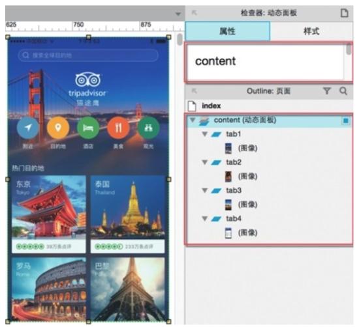This screenshot has height=327, width=359.
Task: Tap the binoculars sightseeing icon
Action: (148, 128)
